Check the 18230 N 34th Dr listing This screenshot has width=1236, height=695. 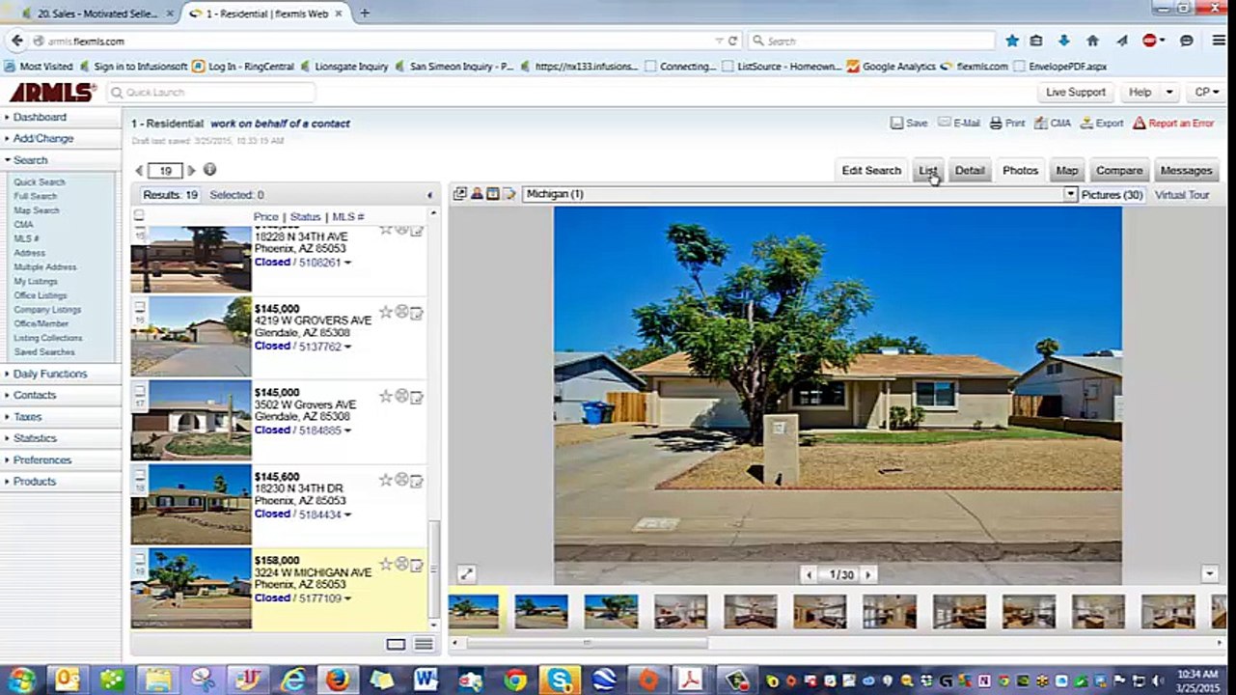140,475
